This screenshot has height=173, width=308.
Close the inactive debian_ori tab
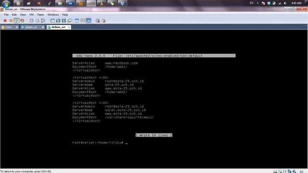coord(43,27)
